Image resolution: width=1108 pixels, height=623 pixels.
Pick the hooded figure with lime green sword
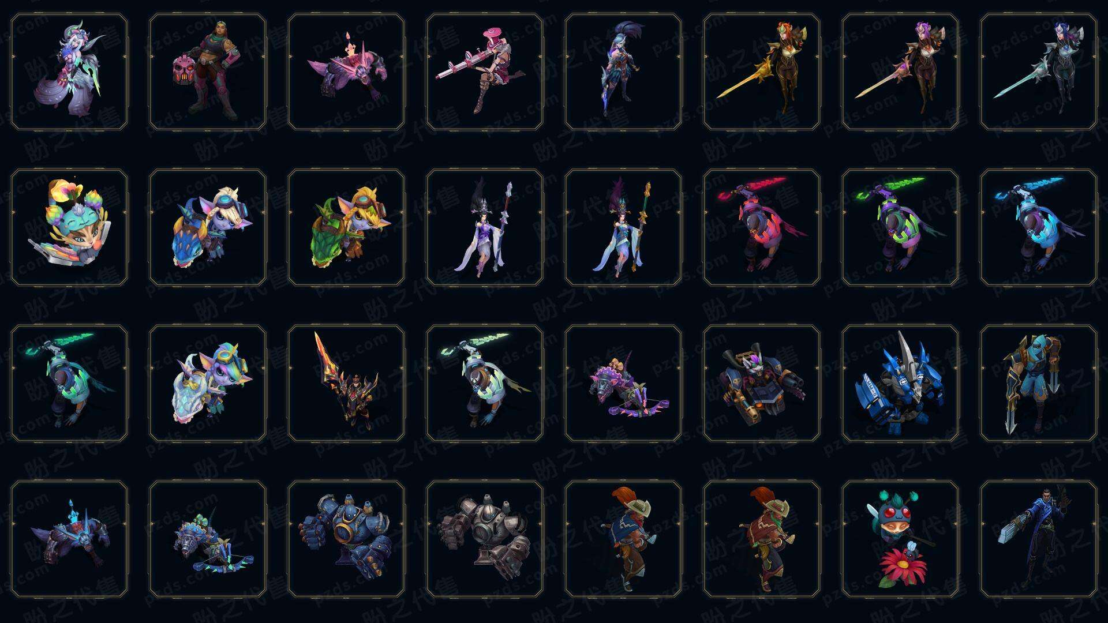coord(900,227)
